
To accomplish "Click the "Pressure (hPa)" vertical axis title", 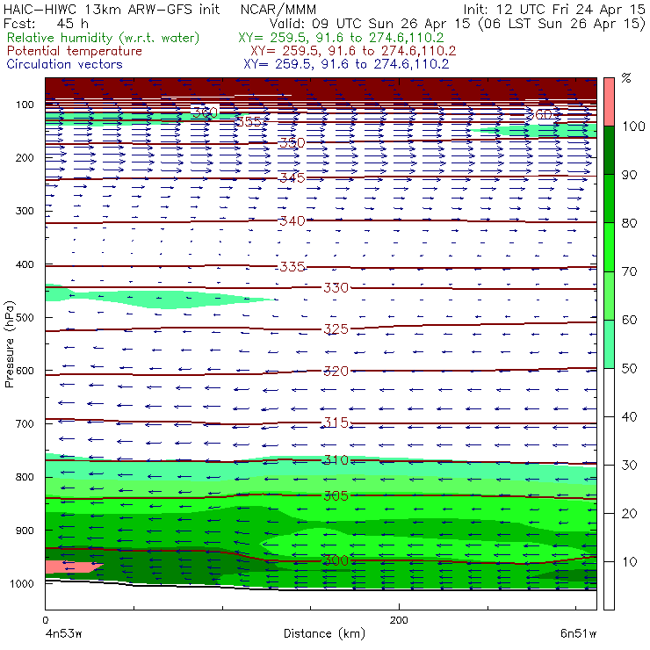I will (10, 344).
